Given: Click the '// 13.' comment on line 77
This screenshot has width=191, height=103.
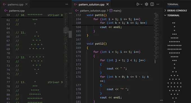Looking at the screenshot, I should 21,82.
